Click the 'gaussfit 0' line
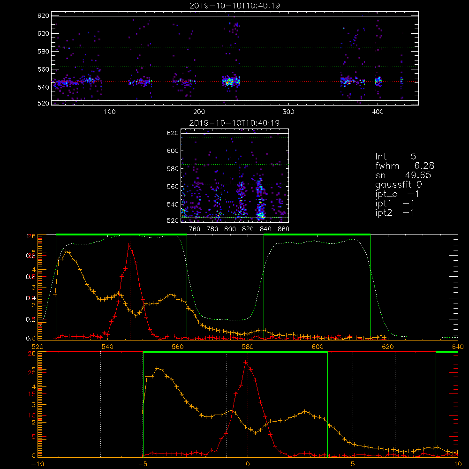 tap(398, 184)
